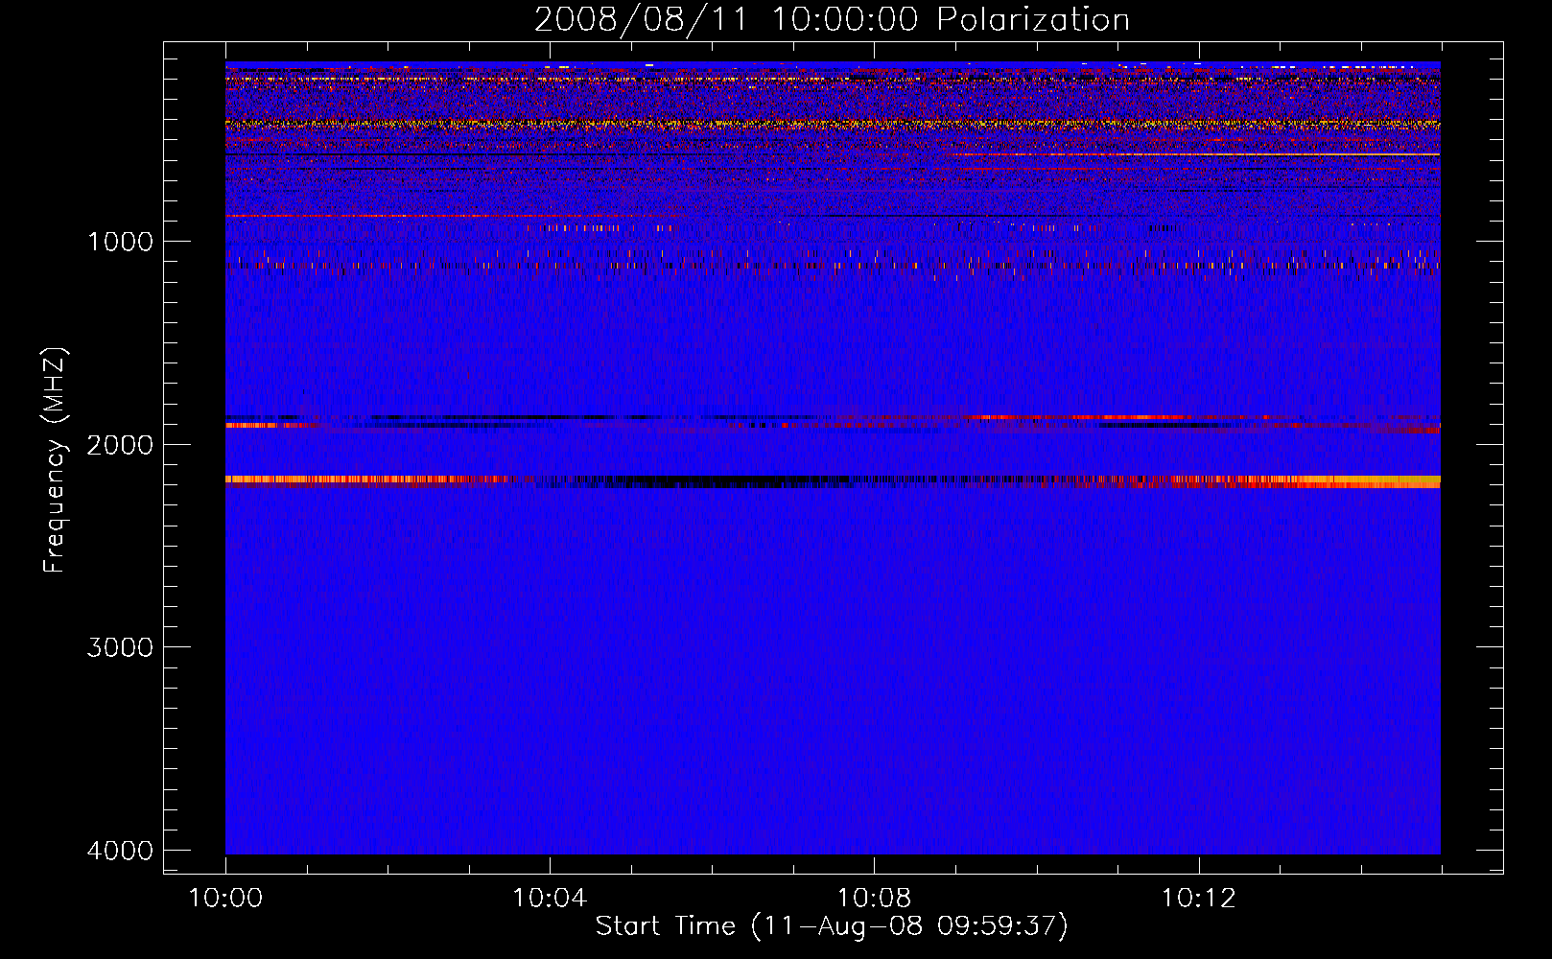Image resolution: width=1552 pixels, height=959 pixels.
Task: Click the '10:00' time tick label
Action: (225, 899)
